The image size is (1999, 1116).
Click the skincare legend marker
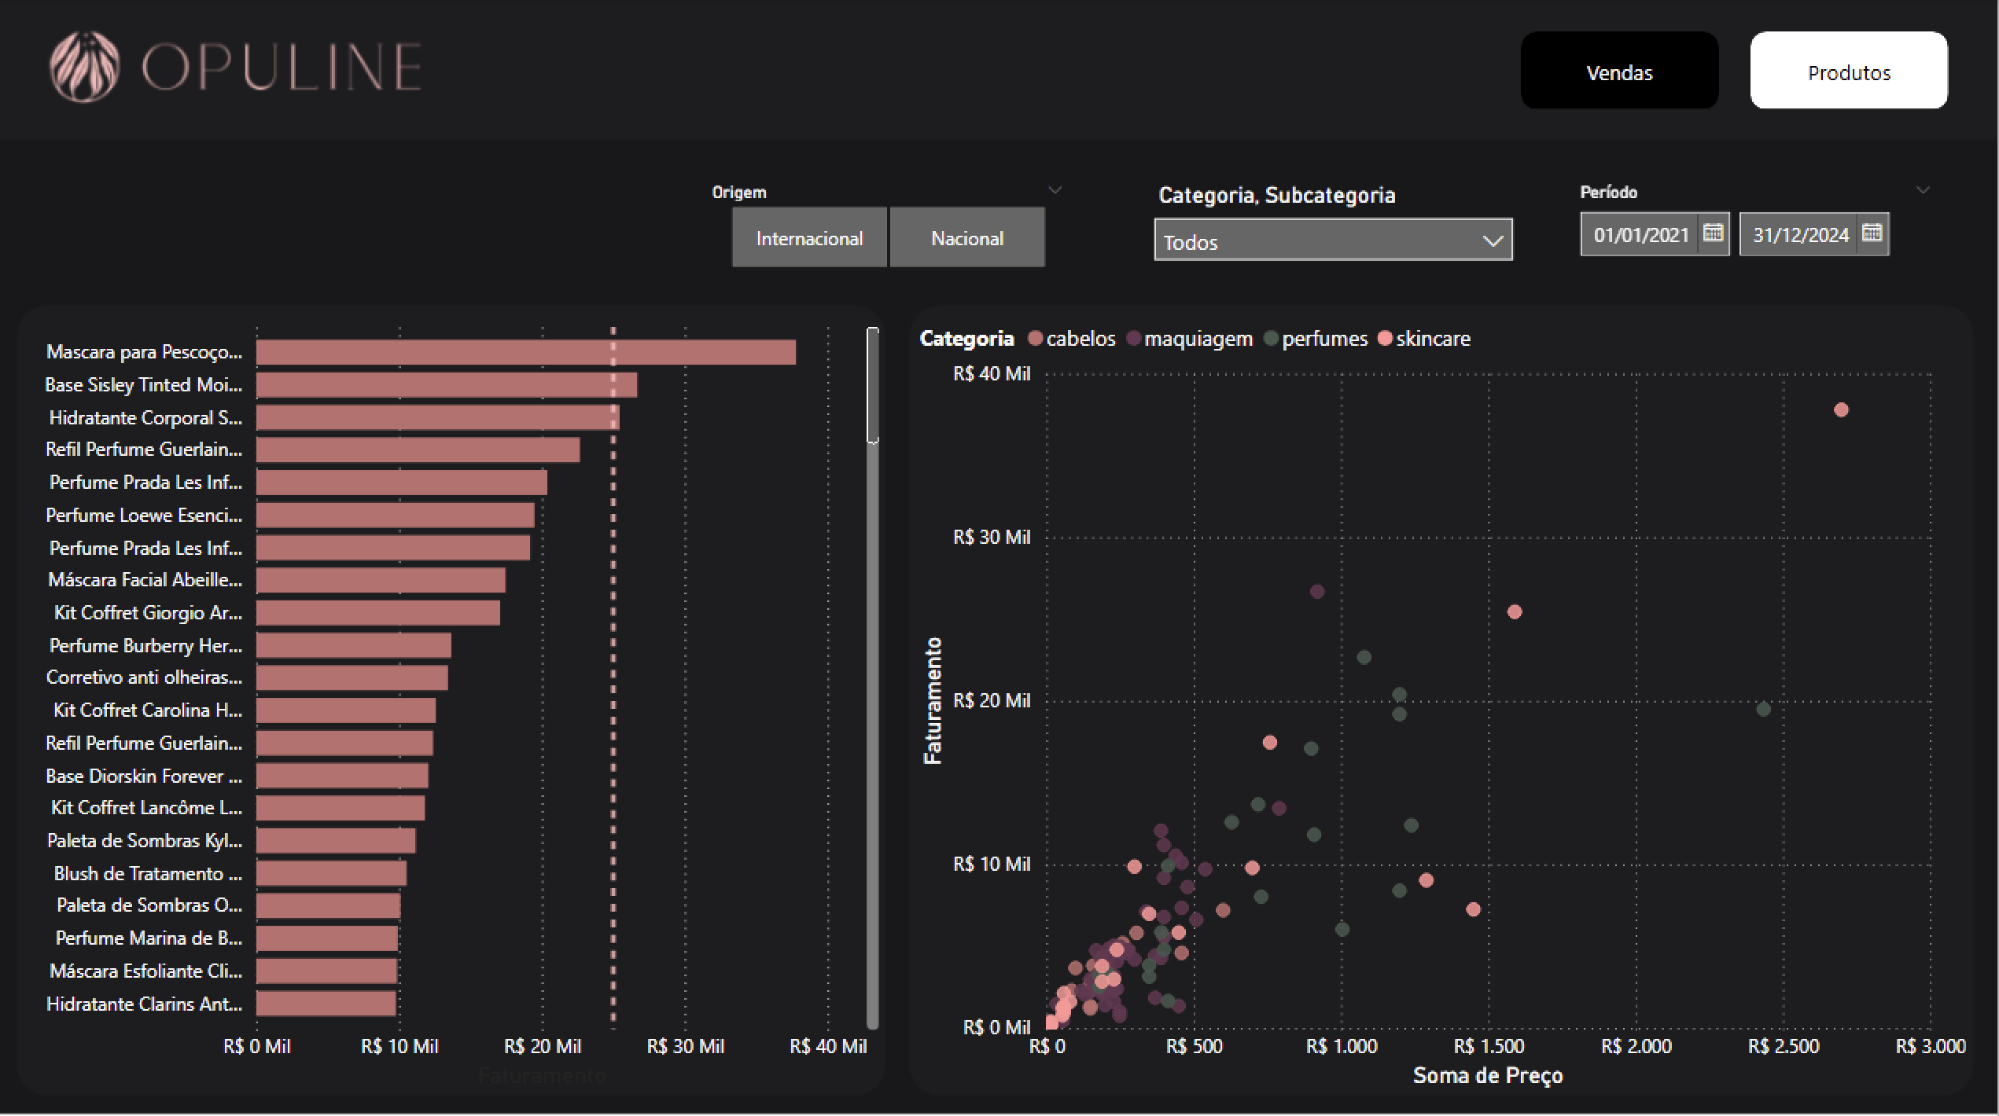click(1385, 339)
